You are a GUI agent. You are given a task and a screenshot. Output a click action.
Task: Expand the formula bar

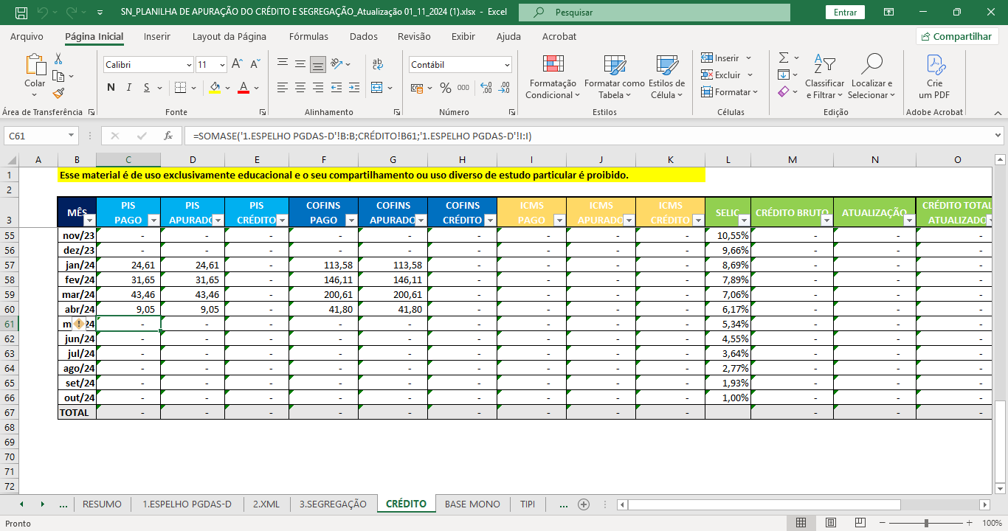[x=998, y=136]
